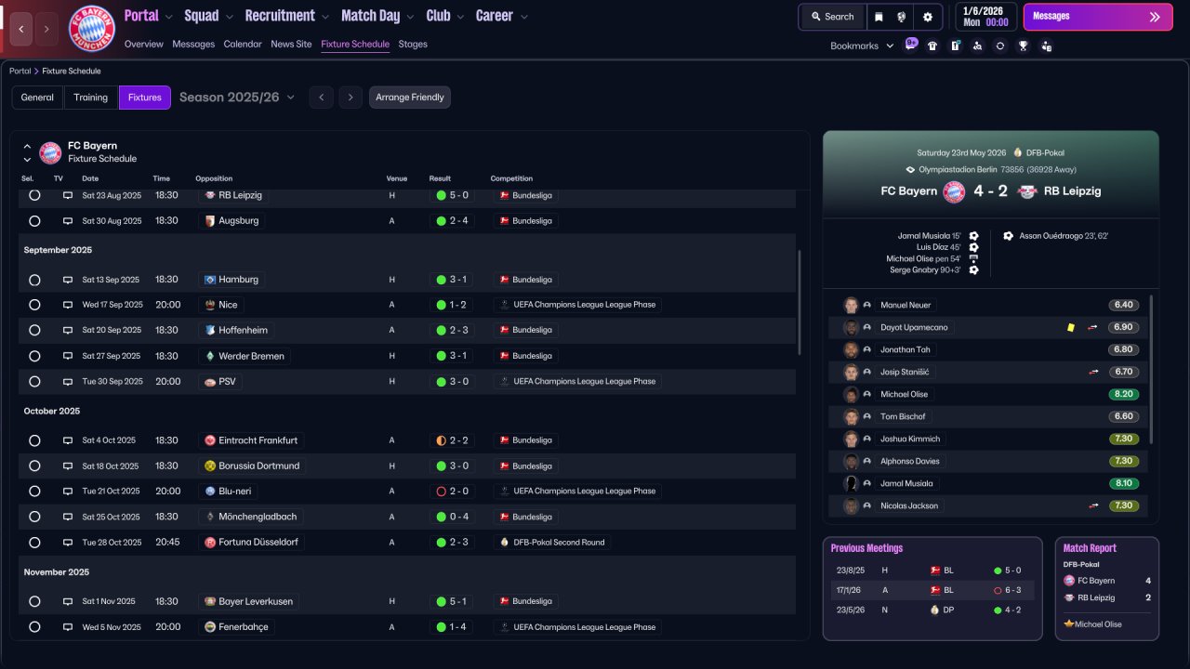Screen dimensions: 1190x669
Task: Go to the previous season with left arrow
Action: coord(321,98)
